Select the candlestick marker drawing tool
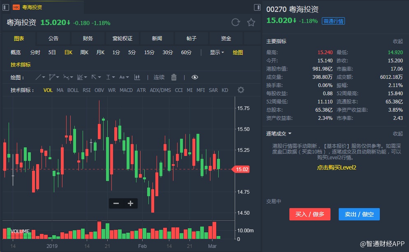409x252 pixels. pos(137,77)
